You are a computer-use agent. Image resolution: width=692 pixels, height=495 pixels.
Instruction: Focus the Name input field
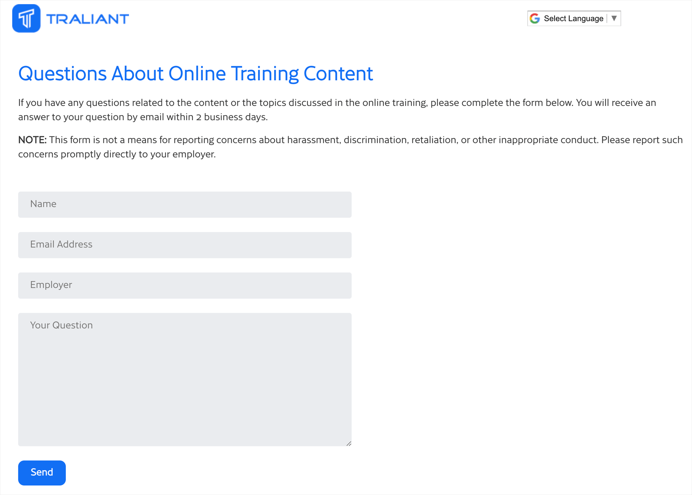pyautogui.click(x=185, y=205)
